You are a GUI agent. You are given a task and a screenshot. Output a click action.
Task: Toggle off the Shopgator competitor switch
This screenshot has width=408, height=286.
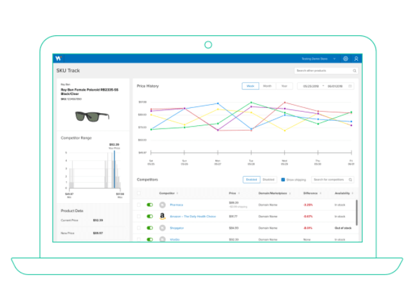(150, 228)
